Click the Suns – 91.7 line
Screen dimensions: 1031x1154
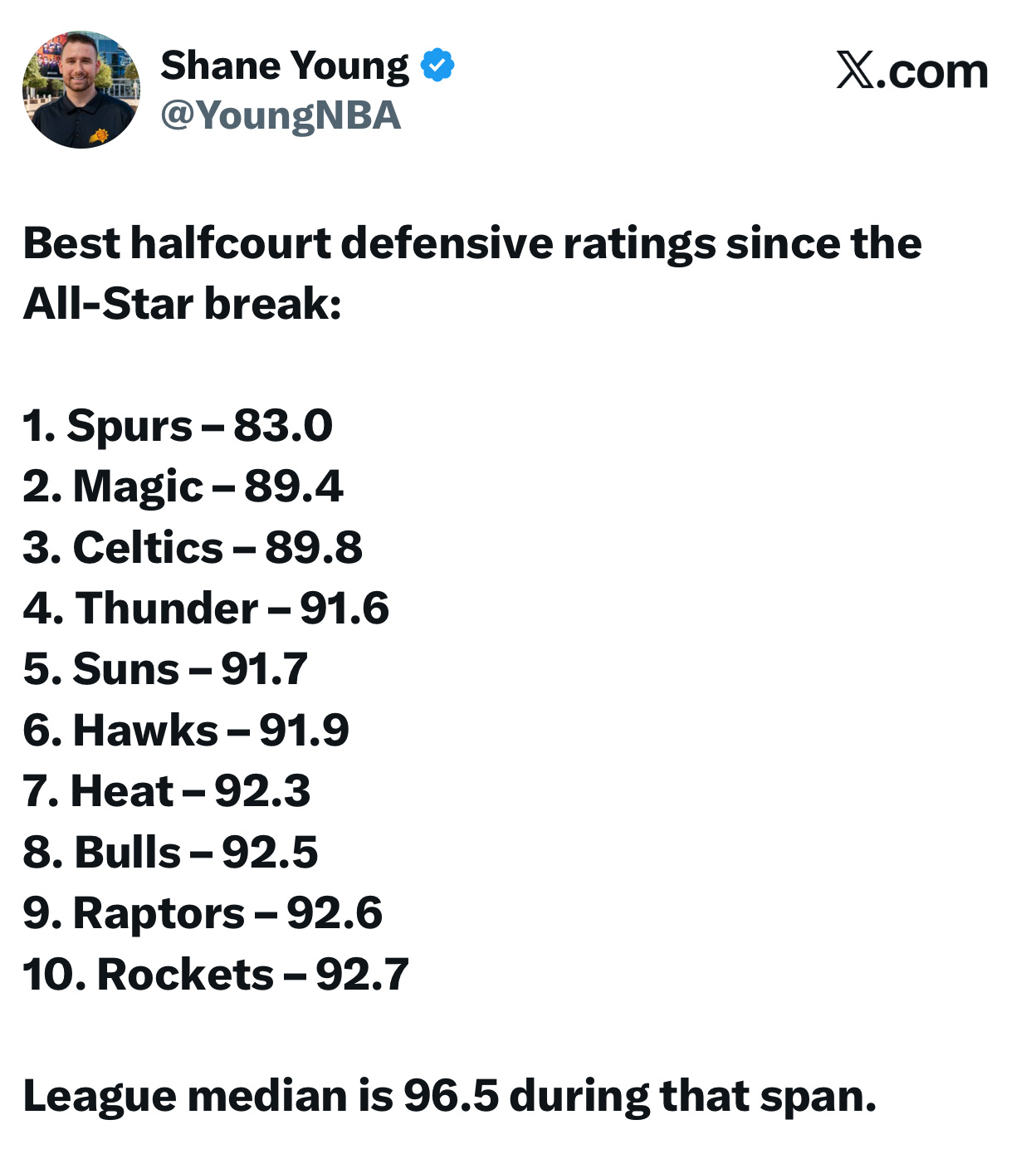pyautogui.click(x=165, y=669)
